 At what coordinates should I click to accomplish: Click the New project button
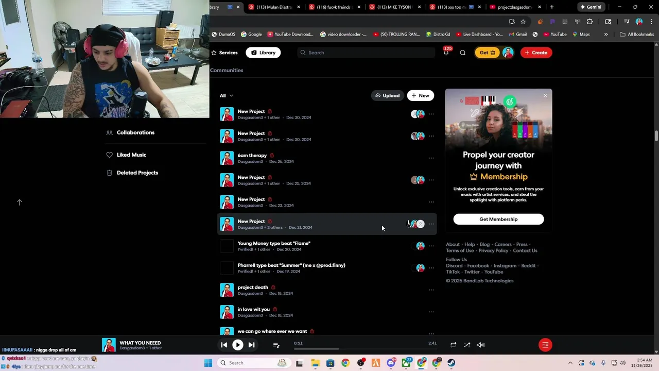(x=421, y=95)
